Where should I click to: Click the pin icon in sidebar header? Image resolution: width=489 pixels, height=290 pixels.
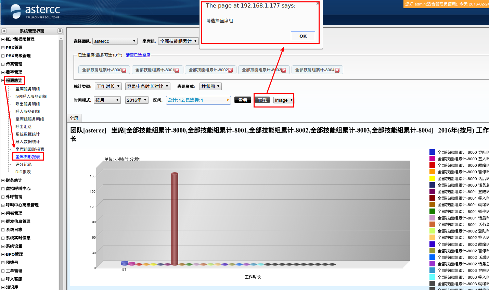click(x=60, y=31)
